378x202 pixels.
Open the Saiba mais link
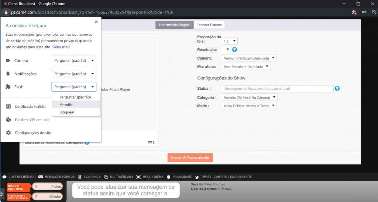pos(61,47)
